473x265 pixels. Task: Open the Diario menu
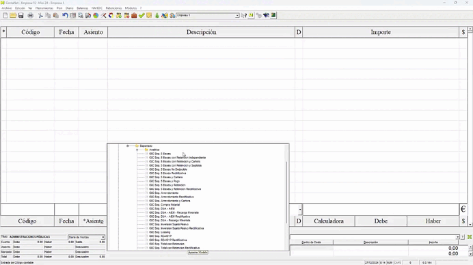click(70, 8)
